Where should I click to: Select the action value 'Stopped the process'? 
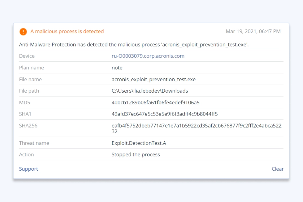[136, 155]
